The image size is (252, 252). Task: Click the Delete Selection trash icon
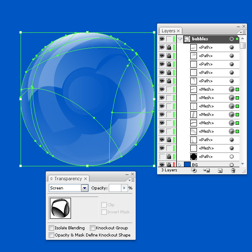[x=233, y=171]
